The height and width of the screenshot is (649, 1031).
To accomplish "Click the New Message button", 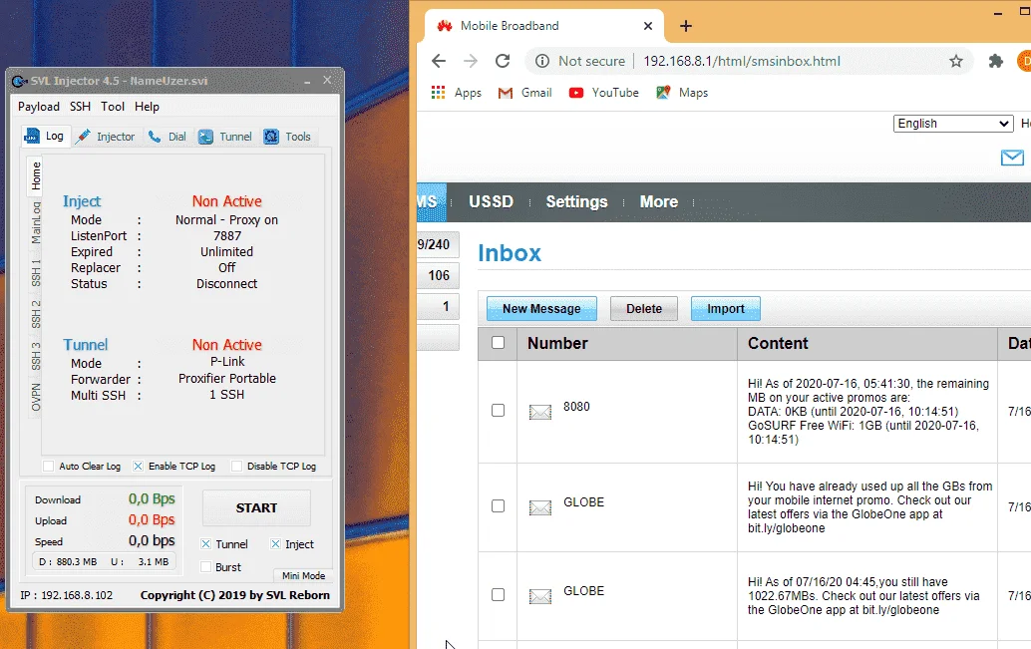I will (x=541, y=308).
